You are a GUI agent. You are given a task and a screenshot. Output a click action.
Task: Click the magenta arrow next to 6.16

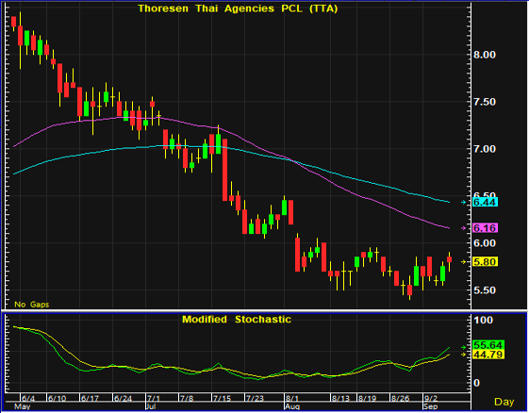[x=464, y=228]
